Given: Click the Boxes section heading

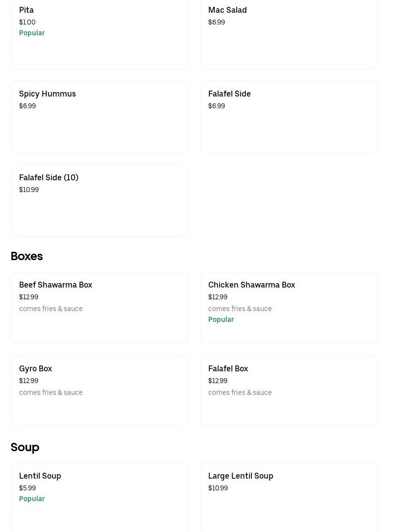Looking at the screenshot, I should 26,256.
